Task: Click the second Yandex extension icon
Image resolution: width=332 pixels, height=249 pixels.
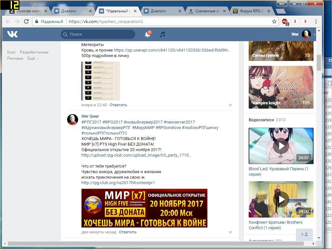Action: point(305,21)
